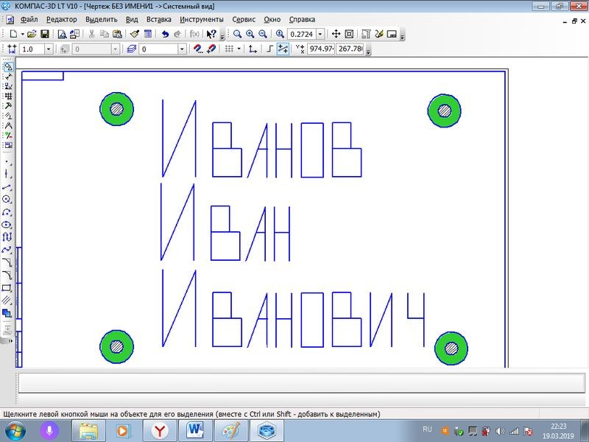589x442 pixels.
Task: Open the zoom scale 0.2724 dropdown
Action: 320,34
